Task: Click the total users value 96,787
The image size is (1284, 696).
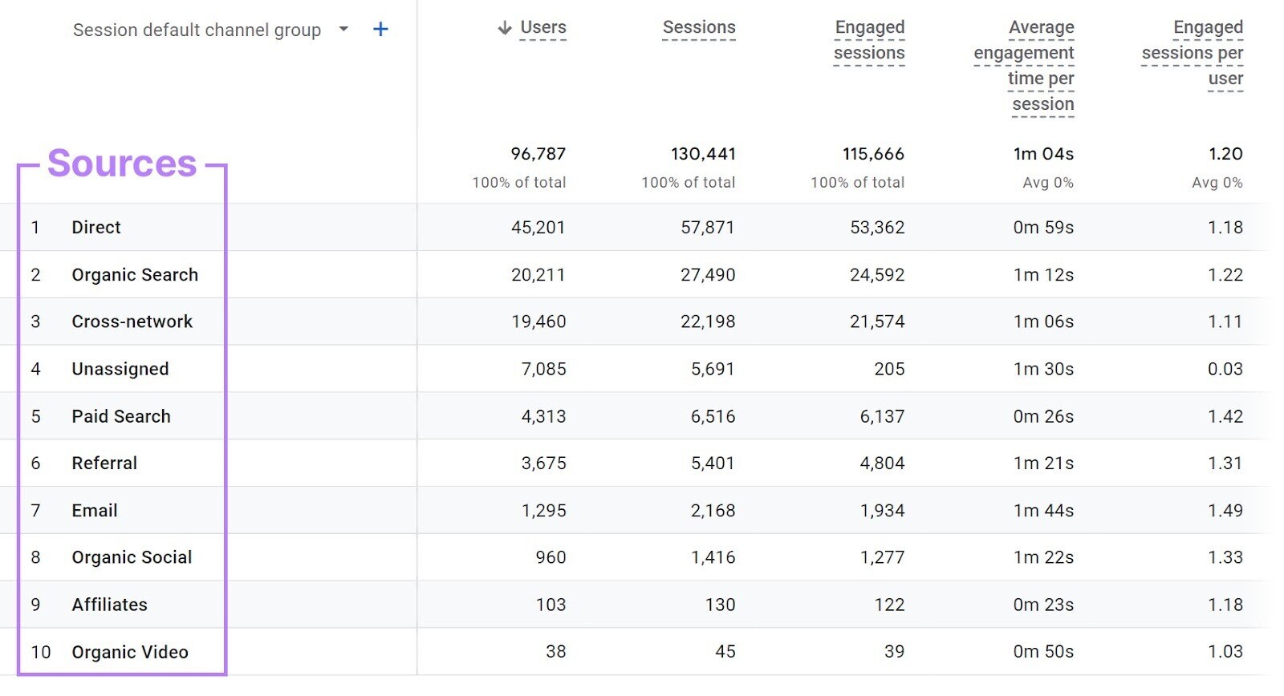Action: click(538, 154)
